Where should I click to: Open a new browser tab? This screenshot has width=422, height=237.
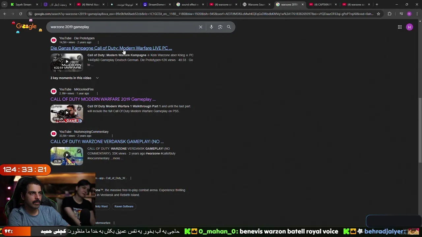377,5
